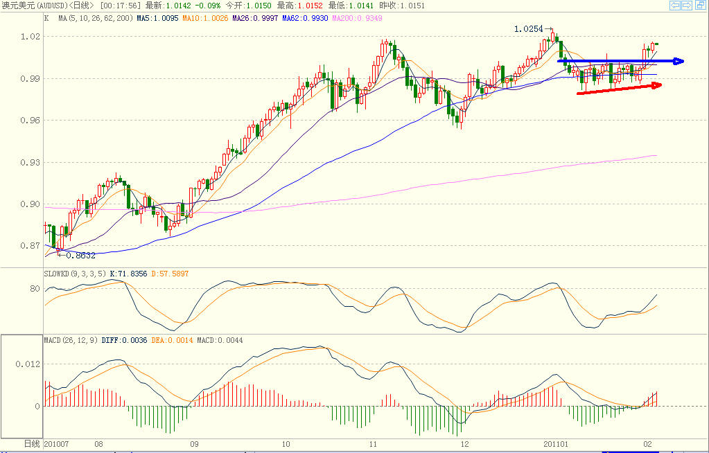Viewport: 709px width, 453px height.
Task: Click the 0.012 level label in MACD panel
Action: click(28, 364)
